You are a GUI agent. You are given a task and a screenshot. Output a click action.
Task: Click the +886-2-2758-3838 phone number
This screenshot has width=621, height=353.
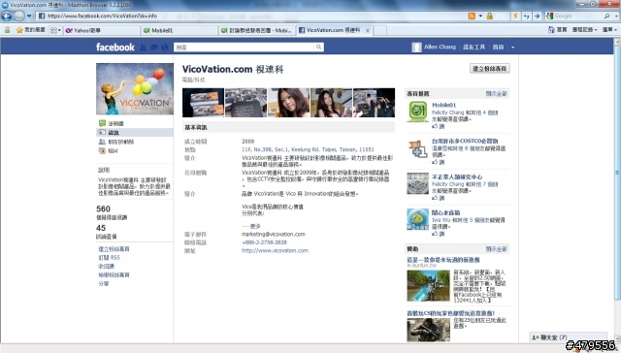tap(264, 242)
